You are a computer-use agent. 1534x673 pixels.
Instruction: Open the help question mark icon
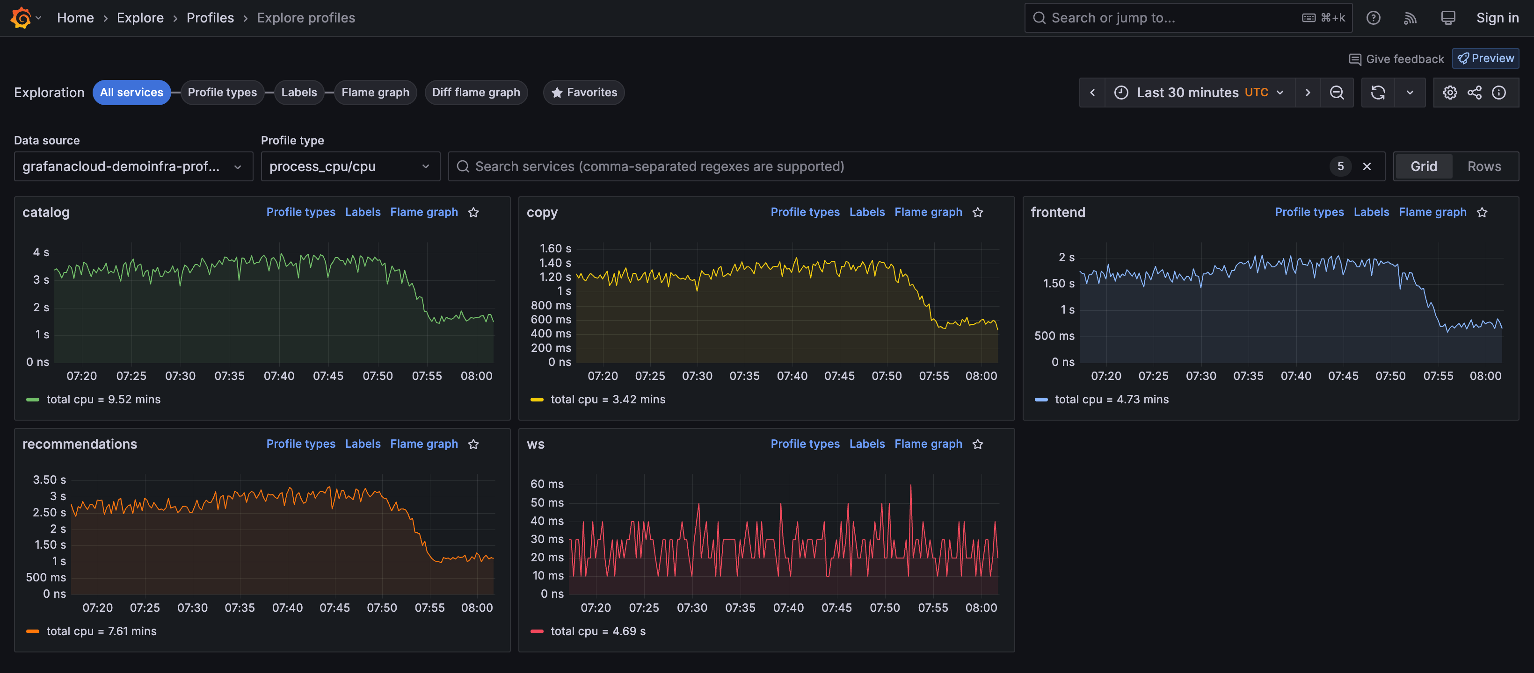pos(1373,18)
